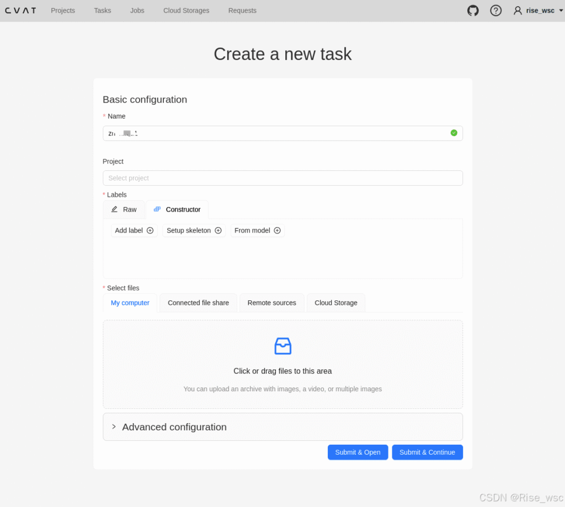Select the Cloud Storage files tab
Viewport: 565px width, 507px height.
pyautogui.click(x=336, y=303)
